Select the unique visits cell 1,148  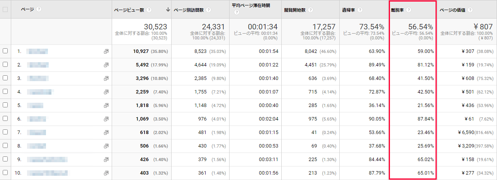tap(201, 105)
